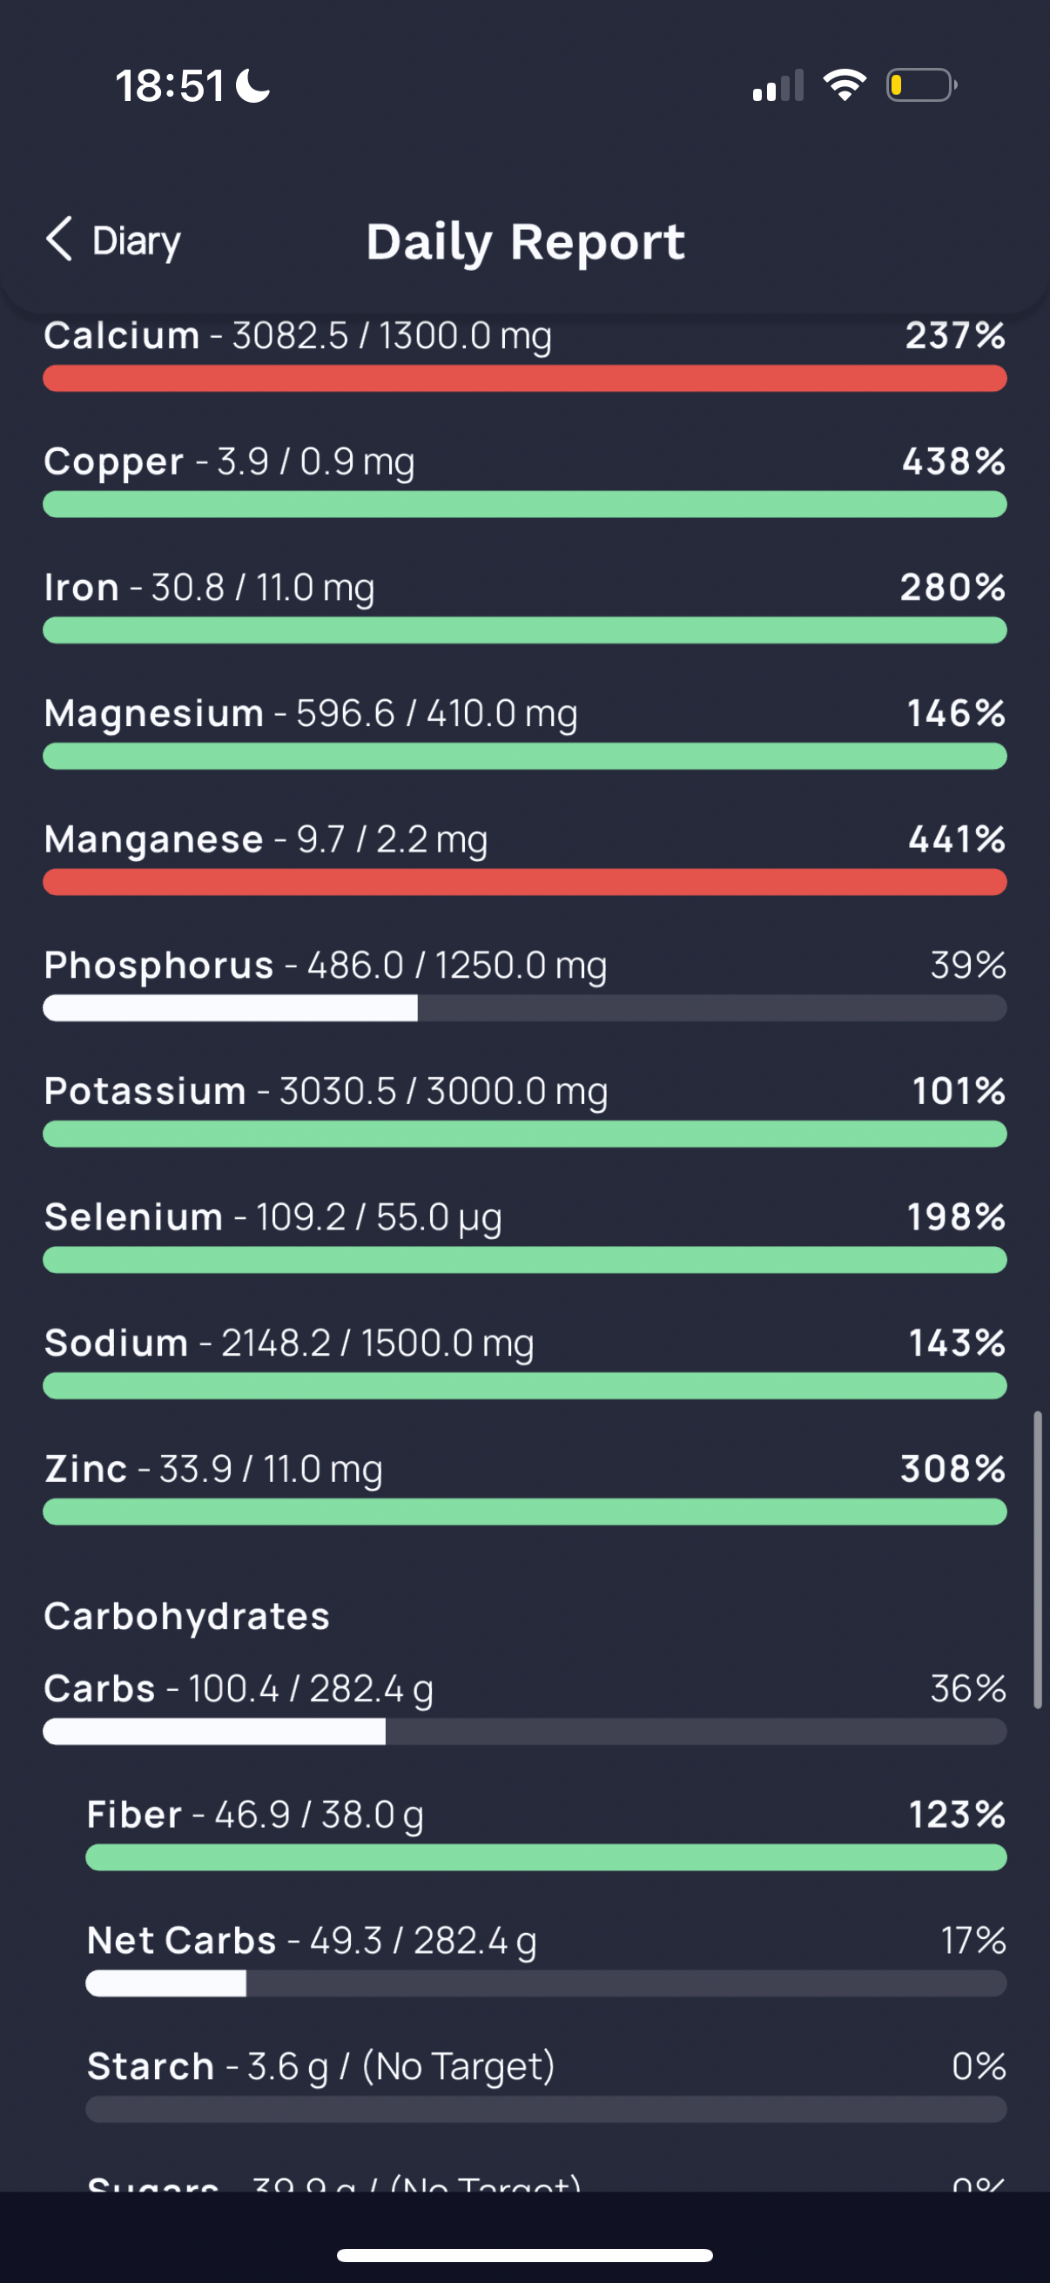Go back via the Diary label
1050x2283 pixels.
[137, 241]
